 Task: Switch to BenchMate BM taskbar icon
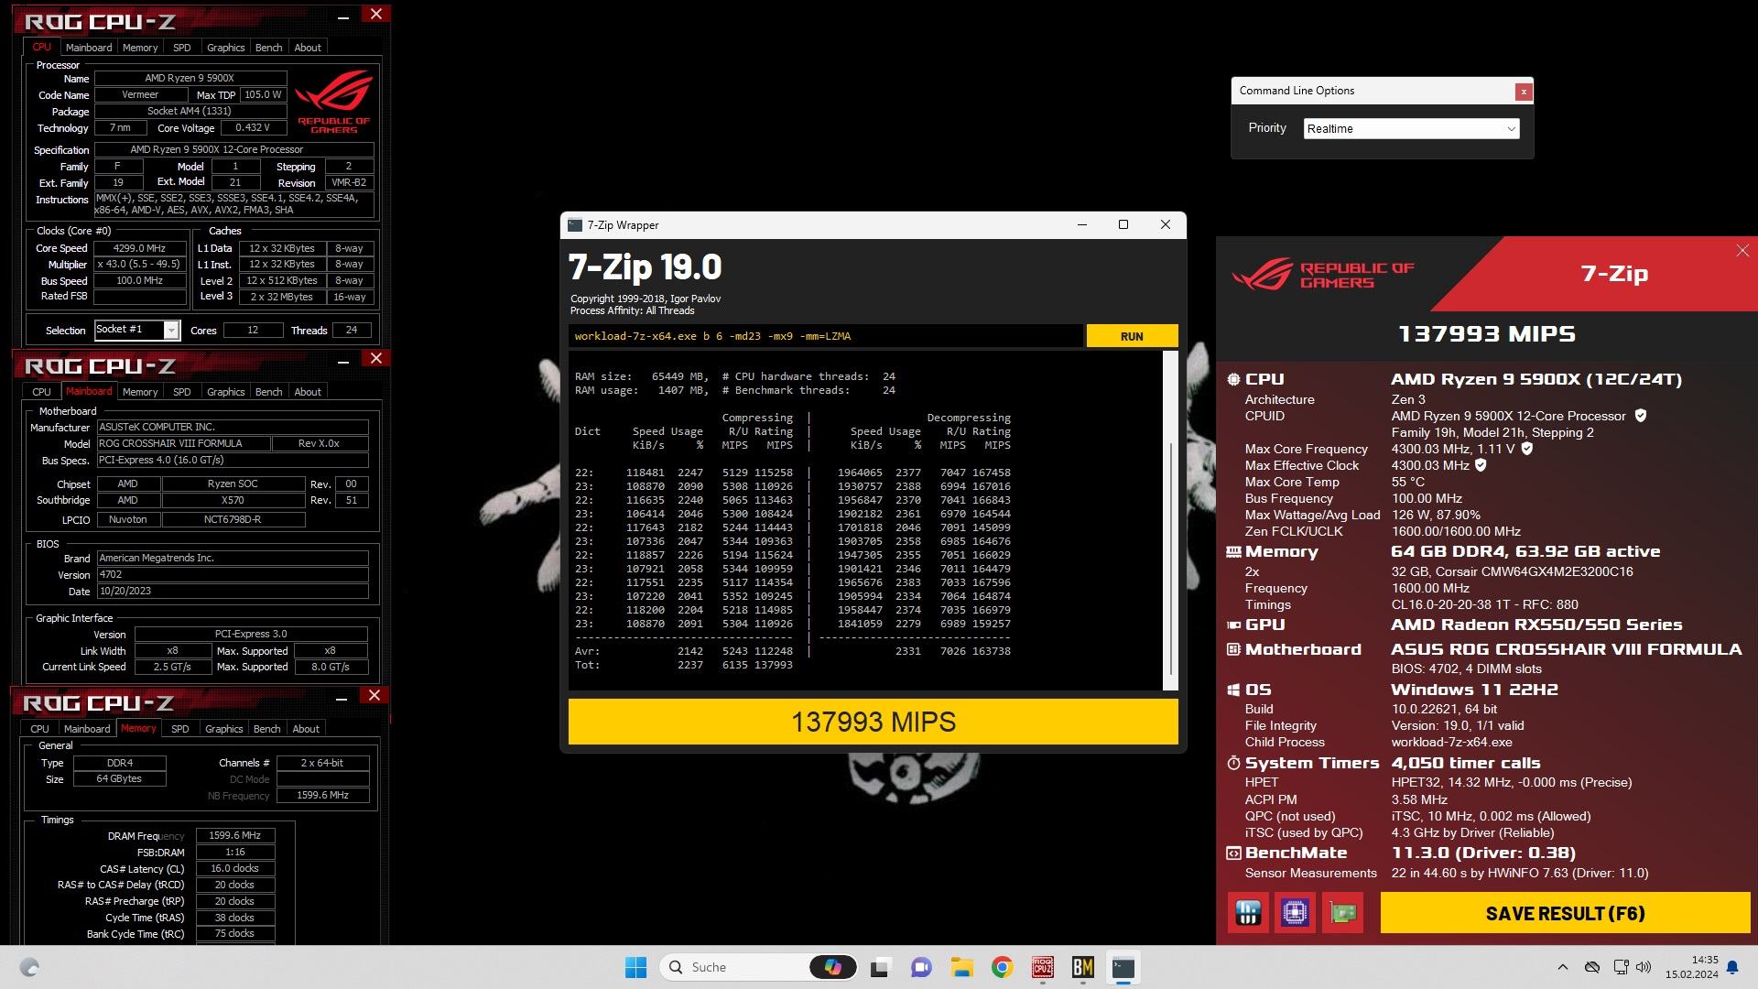1083,967
